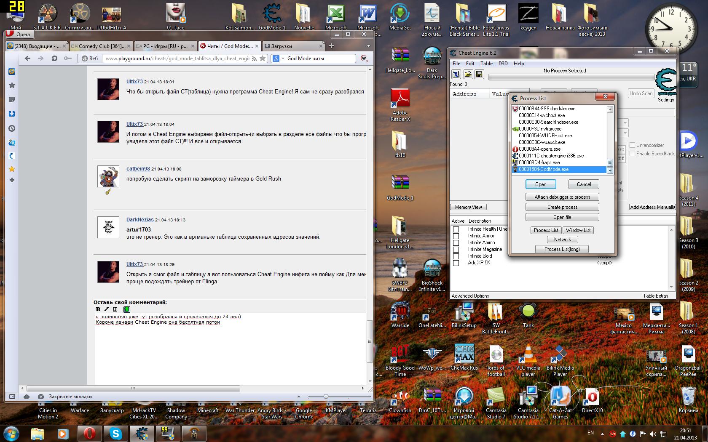Bookmark the page with the star icon

pyautogui.click(x=262, y=59)
